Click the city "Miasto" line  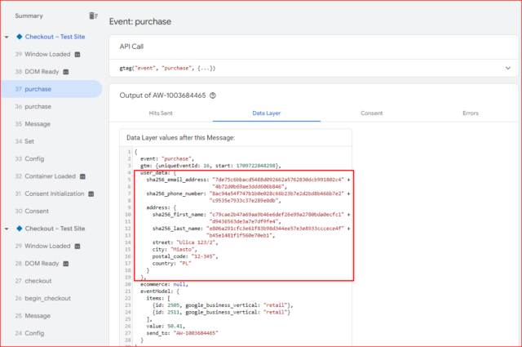click(175, 249)
